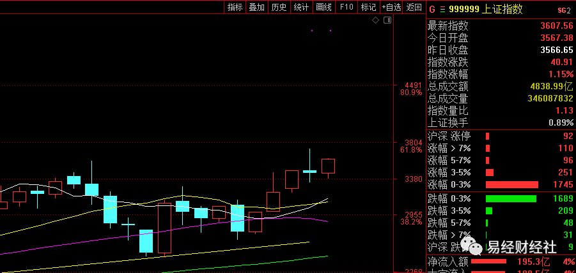Select the 今日开盘 value 3567.38
This screenshot has height=273, width=576.
557,38
